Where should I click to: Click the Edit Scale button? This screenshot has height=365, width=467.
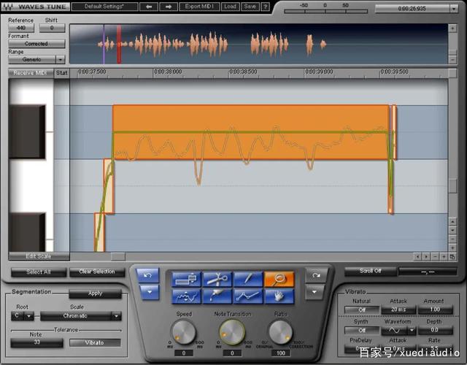[x=39, y=256]
